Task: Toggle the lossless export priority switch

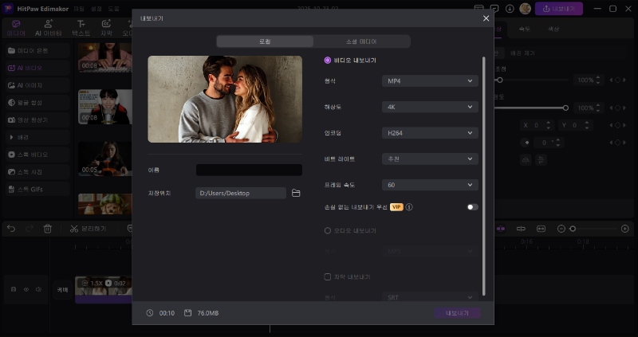Action: (x=472, y=207)
